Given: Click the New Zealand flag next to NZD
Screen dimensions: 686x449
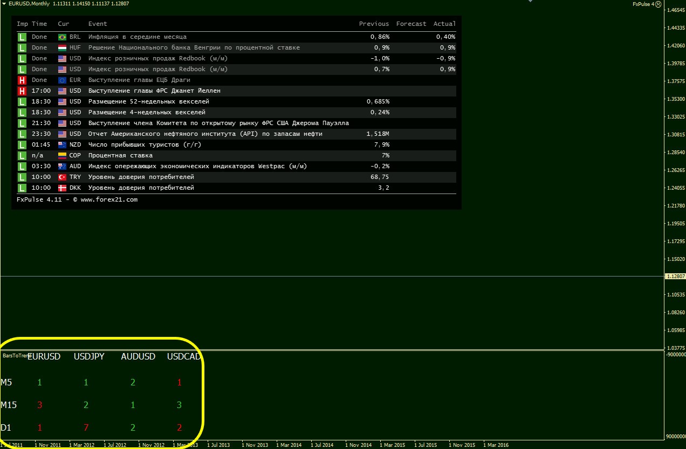Looking at the screenshot, I should pyautogui.click(x=62, y=145).
